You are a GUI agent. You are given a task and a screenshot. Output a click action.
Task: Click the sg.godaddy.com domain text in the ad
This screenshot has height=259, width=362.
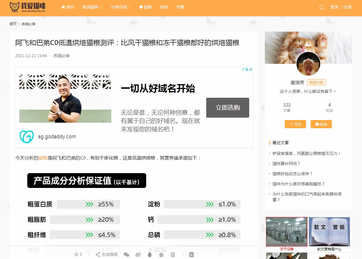[57, 137]
